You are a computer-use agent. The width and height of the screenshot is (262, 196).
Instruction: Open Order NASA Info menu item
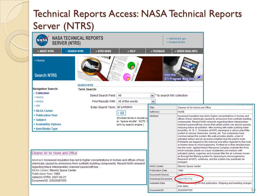(x=187, y=51)
